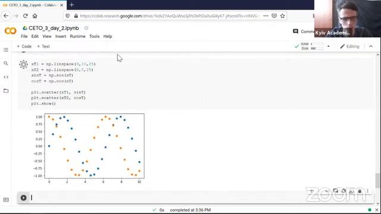Move the cell up arrow icon
Screen dimensions: 381x214
312,191
